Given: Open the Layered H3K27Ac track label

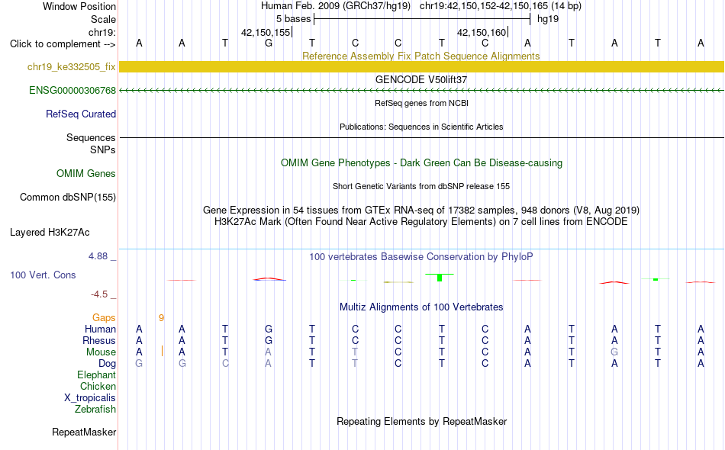Looking at the screenshot, I should coord(50,233).
